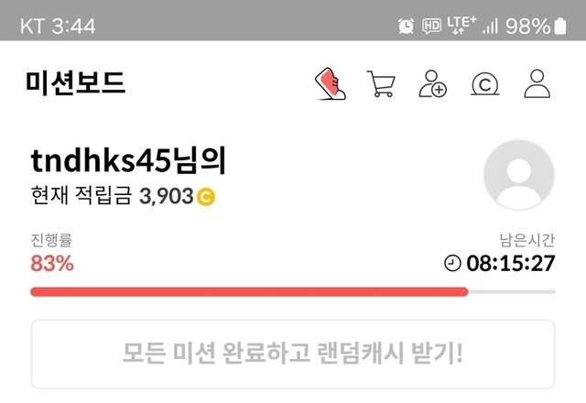Tap the 08:15:27 remaining time countdown
The width and height of the screenshot is (586, 403).
click(511, 263)
